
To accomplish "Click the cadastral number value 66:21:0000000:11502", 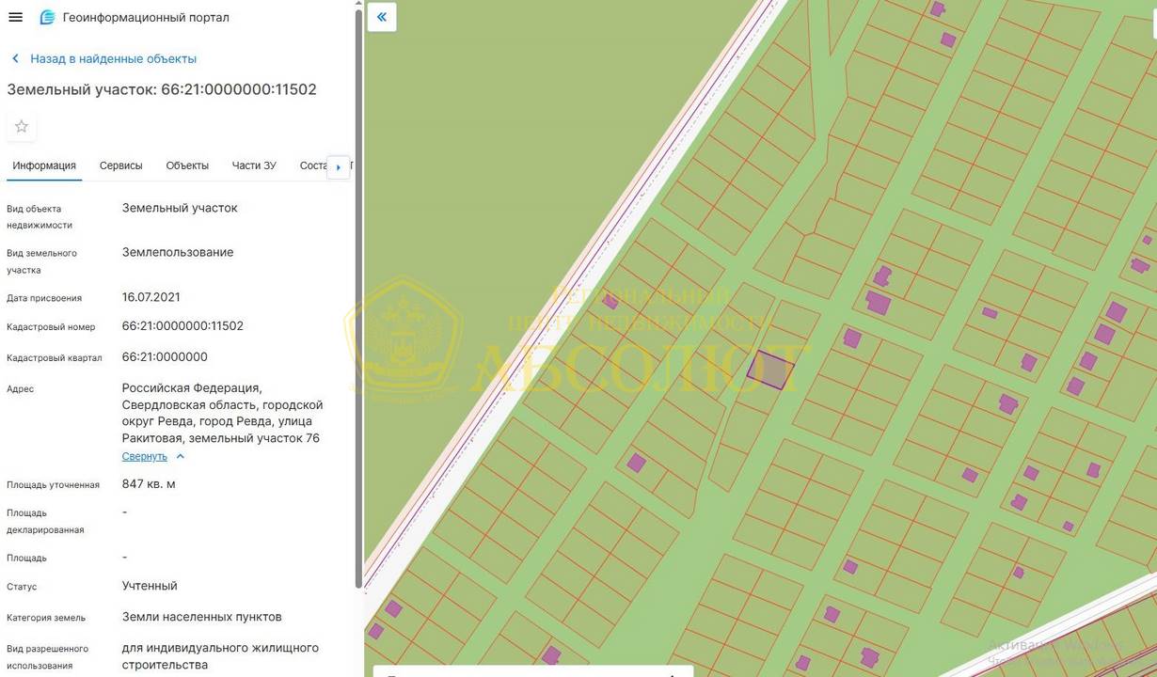I will pyautogui.click(x=182, y=326).
